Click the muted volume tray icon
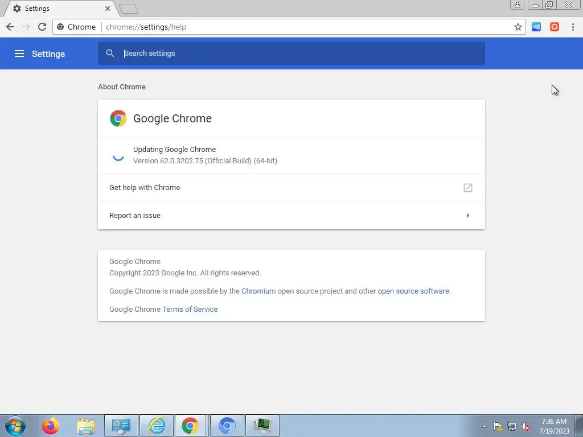The width and height of the screenshot is (583, 437). 525,426
